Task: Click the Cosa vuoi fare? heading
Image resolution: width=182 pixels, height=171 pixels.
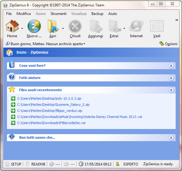Action: coord(32,66)
